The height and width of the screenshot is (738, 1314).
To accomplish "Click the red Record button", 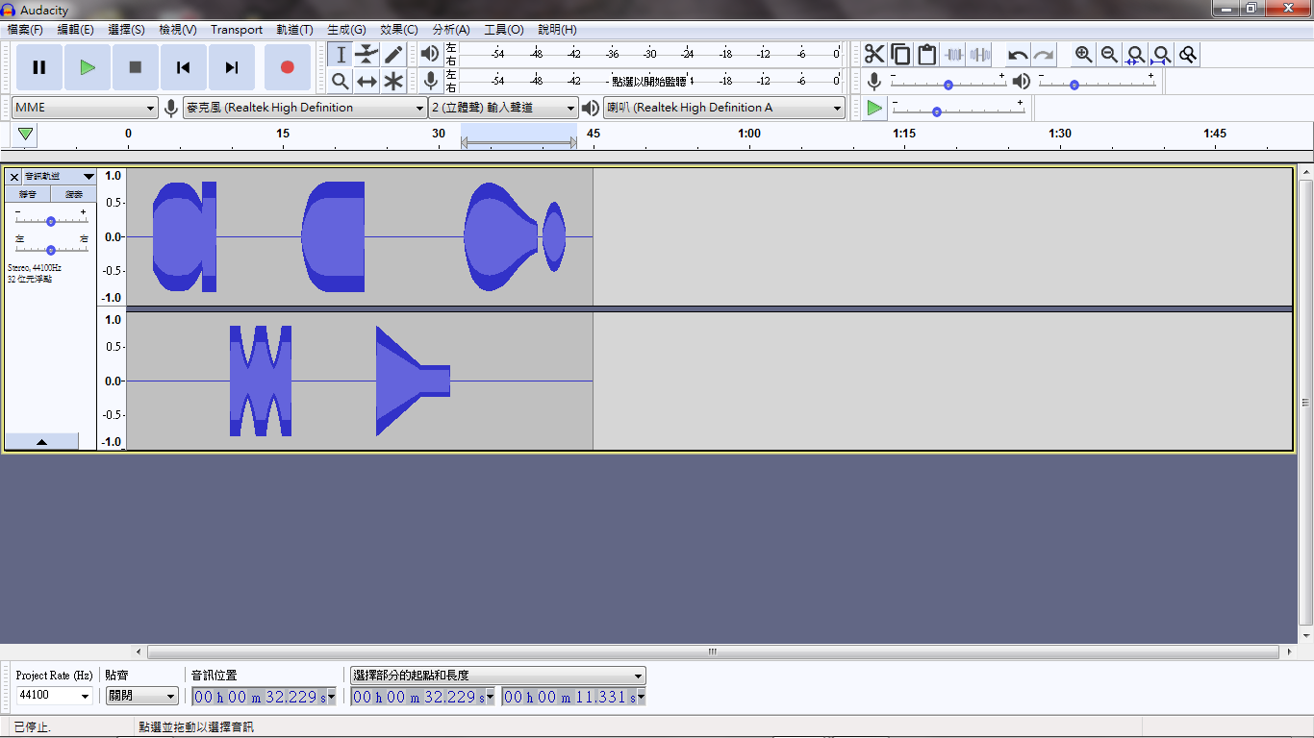I will click(x=287, y=67).
